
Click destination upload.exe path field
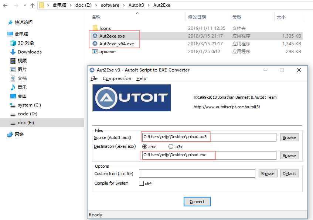209,155
